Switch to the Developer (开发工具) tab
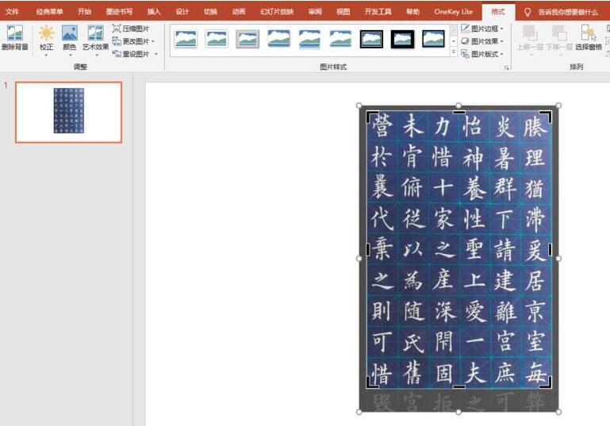 [378, 12]
